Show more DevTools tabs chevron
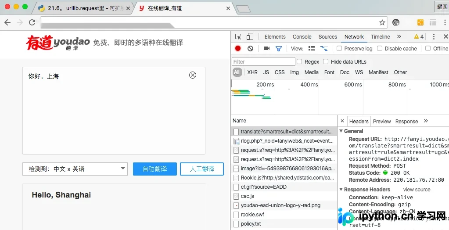The height and width of the screenshot is (230, 449). [399, 36]
